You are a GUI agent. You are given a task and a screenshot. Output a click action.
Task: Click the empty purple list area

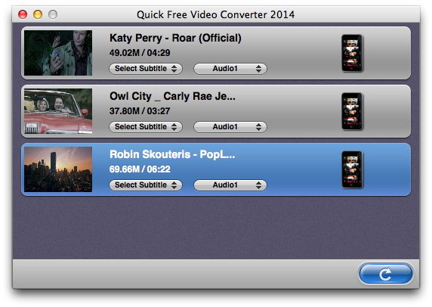click(216, 228)
